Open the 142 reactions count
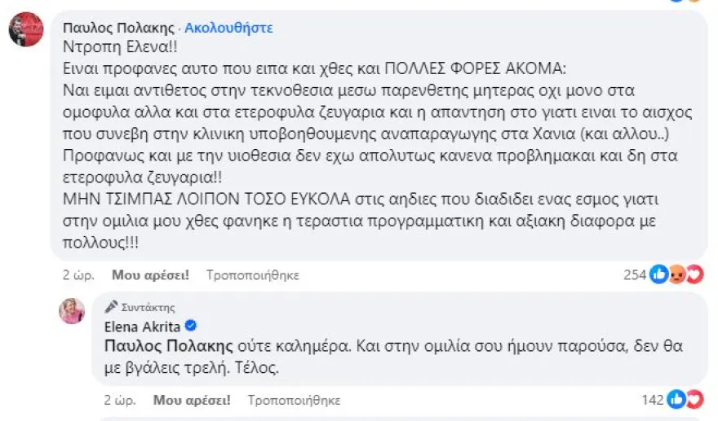The width and height of the screenshot is (718, 421). pyautogui.click(x=653, y=400)
